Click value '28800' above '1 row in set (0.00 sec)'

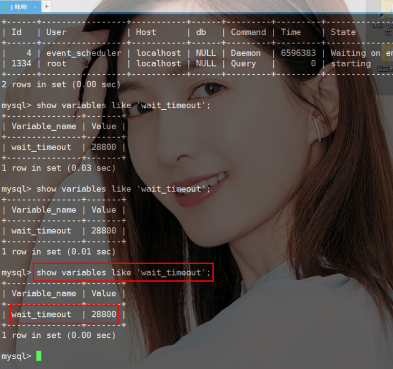(104, 314)
